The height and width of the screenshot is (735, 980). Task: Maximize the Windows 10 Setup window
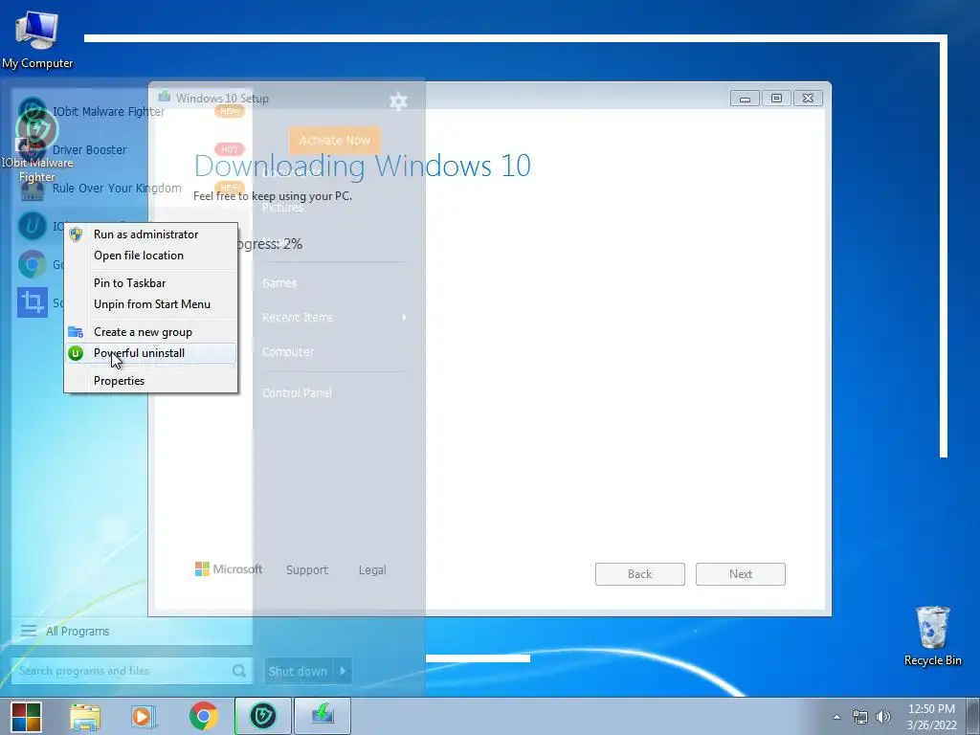point(776,99)
